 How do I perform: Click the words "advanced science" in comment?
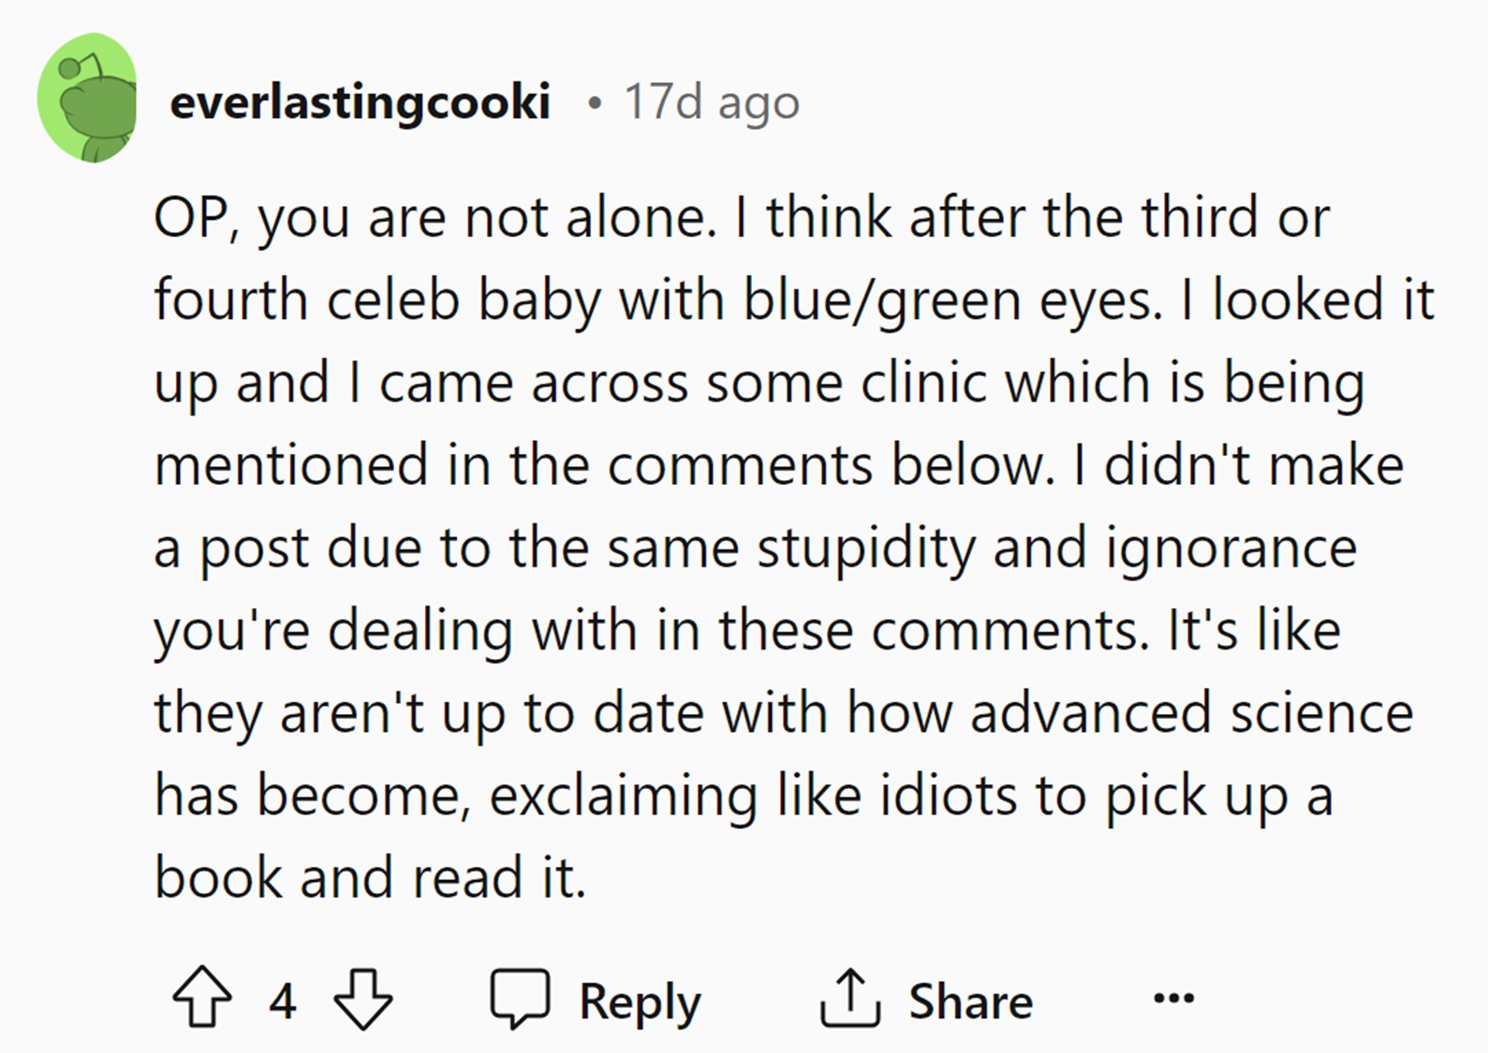tap(1191, 713)
